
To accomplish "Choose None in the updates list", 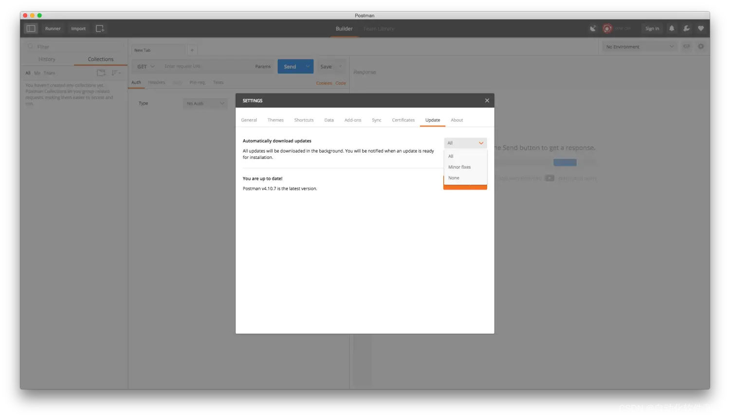I will coord(465,178).
